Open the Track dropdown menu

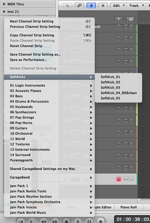point(136,6)
